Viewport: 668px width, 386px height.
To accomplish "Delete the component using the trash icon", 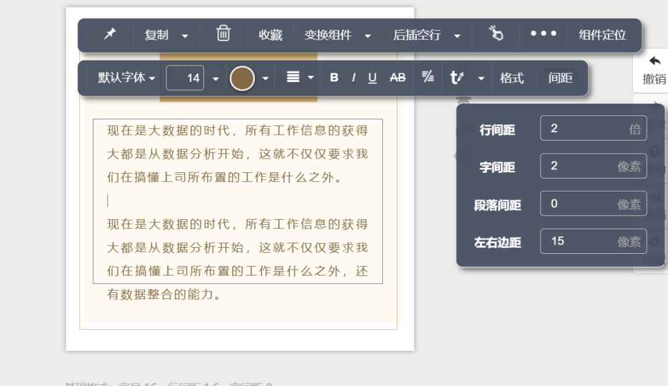I will point(223,35).
